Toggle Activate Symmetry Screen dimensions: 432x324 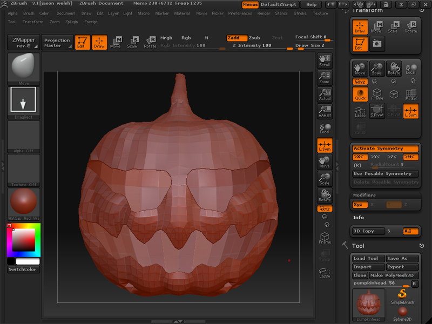(385, 148)
